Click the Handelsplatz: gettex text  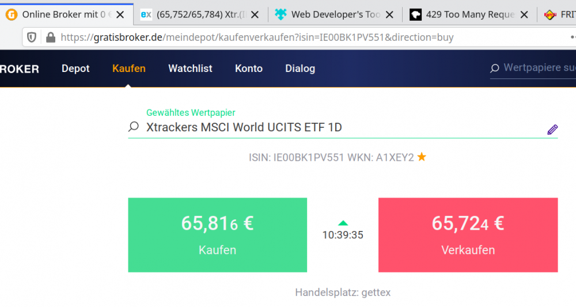[343, 292]
